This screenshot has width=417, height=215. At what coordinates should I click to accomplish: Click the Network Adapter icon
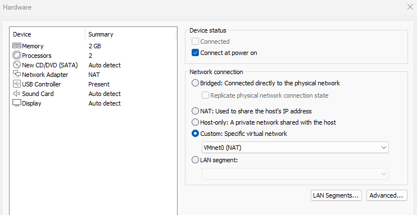pyautogui.click(x=17, y=75)
